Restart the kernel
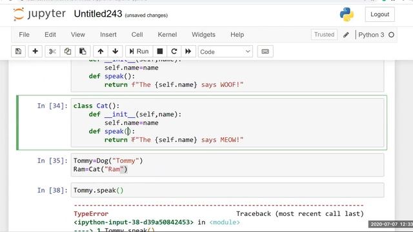The height and width of the screenshot is (232, 413). point(174,52)
